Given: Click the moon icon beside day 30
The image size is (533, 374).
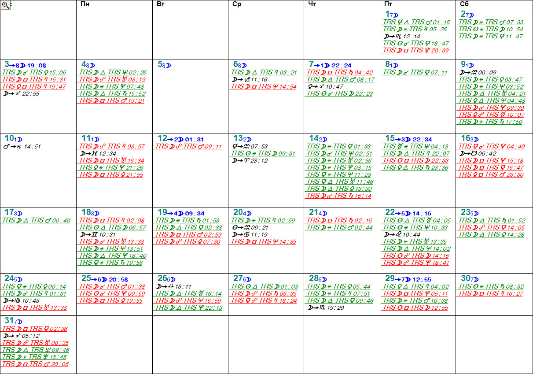Looking at the screenshot, I should coord(473,279).
